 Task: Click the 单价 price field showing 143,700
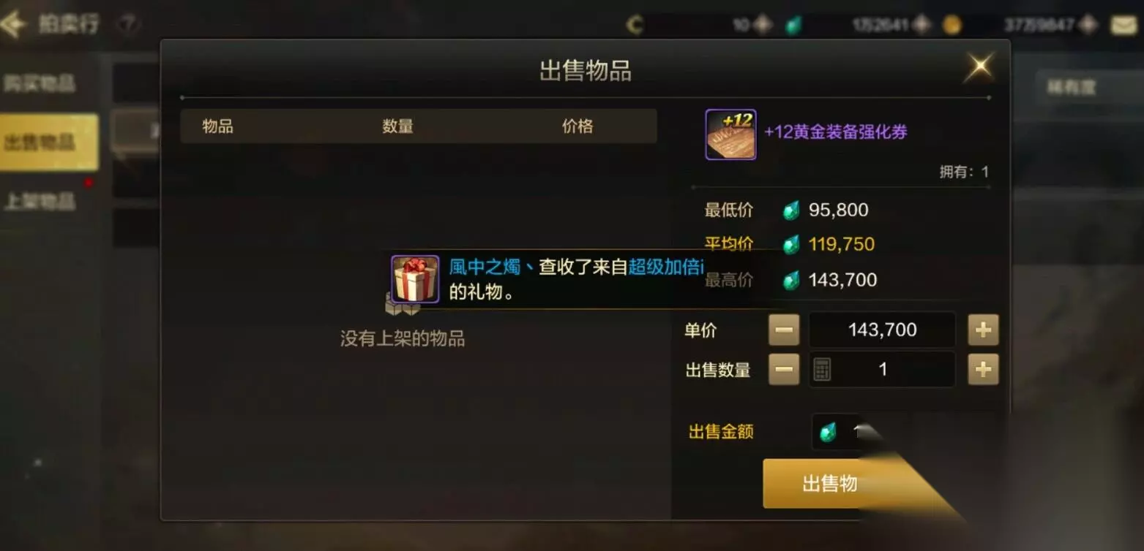coord(882,330)
